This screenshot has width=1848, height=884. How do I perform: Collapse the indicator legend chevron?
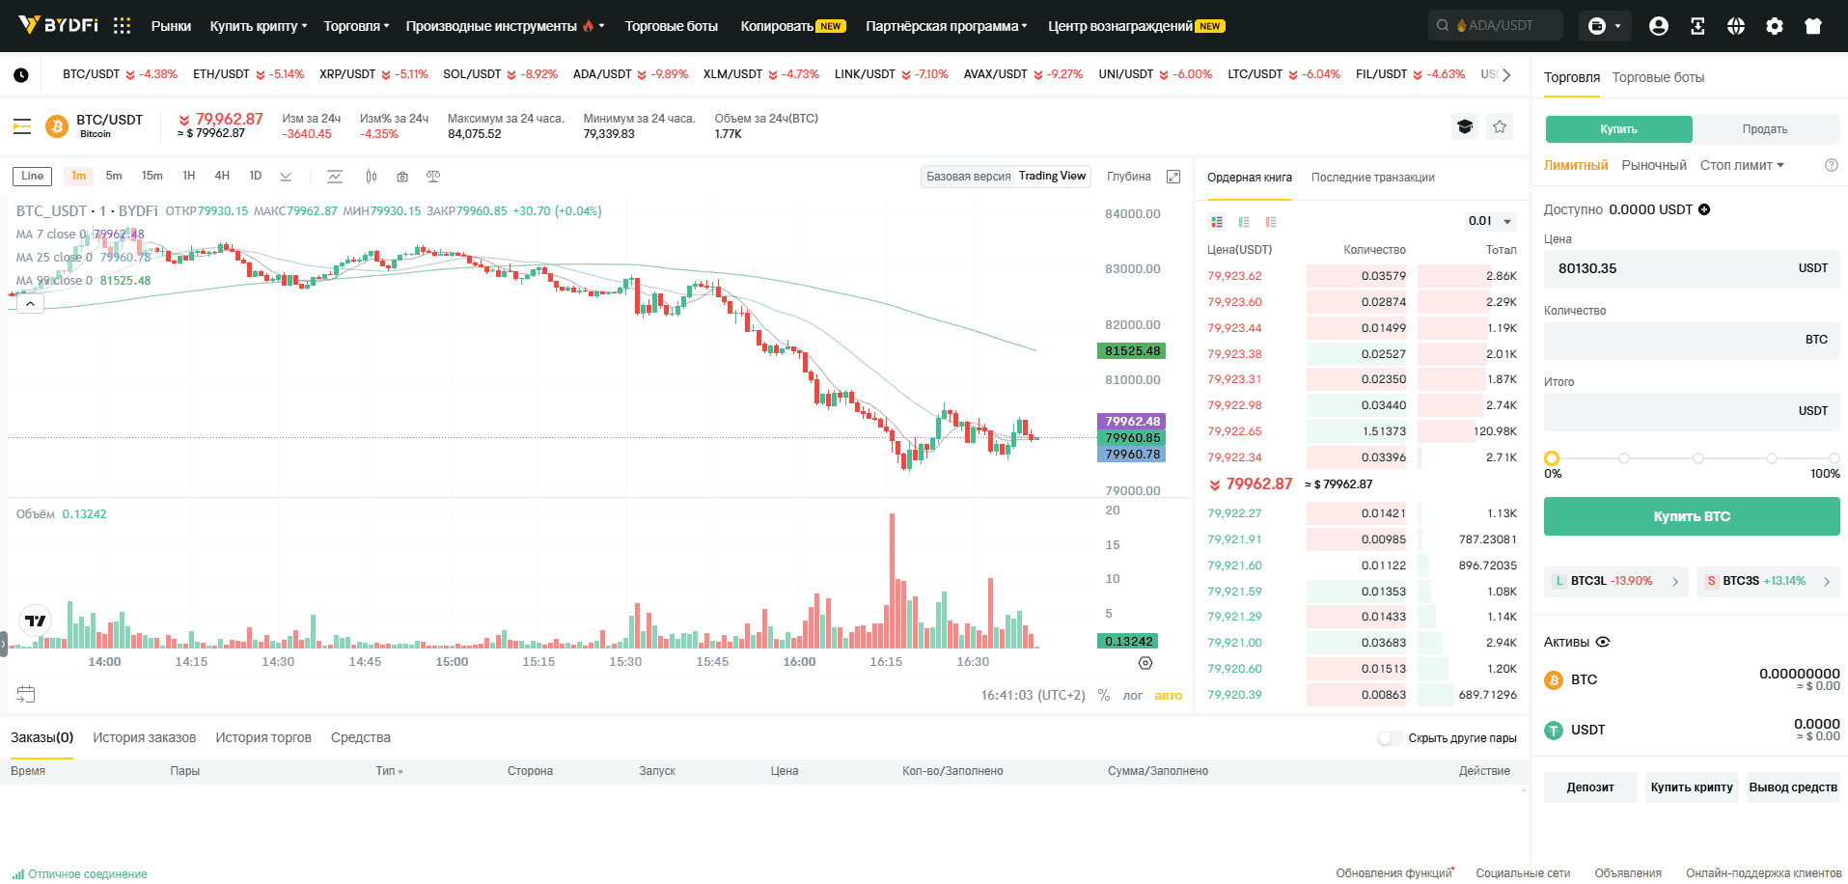click(x=30, y=304)
